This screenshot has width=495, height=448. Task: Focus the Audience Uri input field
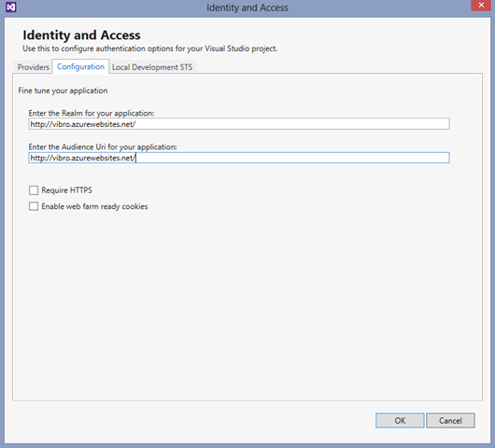[x=239, y=158]
